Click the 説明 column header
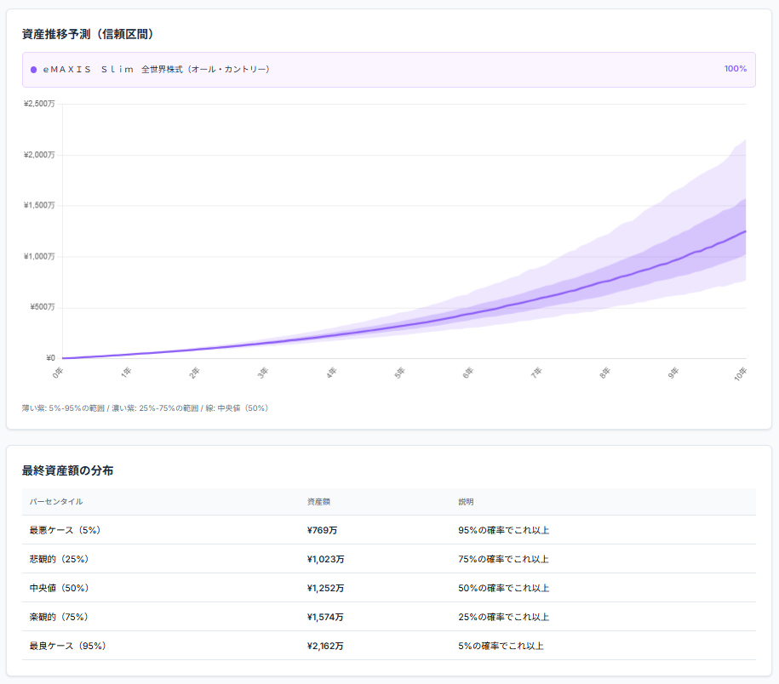Screen dimensions: 779x684 point(466,502)
